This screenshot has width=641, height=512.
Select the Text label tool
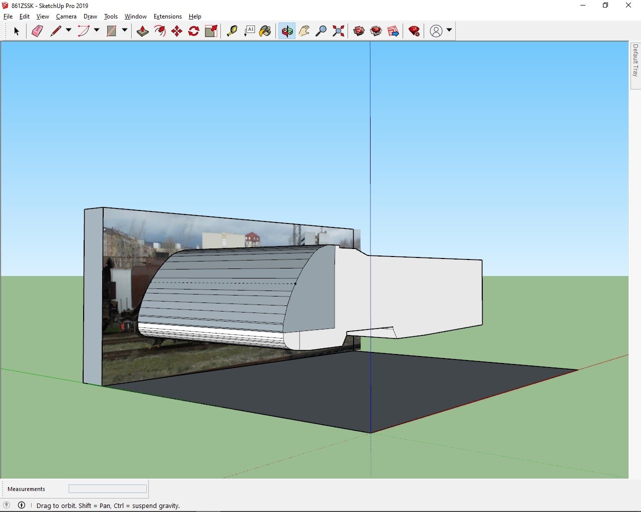coord(249,31)
